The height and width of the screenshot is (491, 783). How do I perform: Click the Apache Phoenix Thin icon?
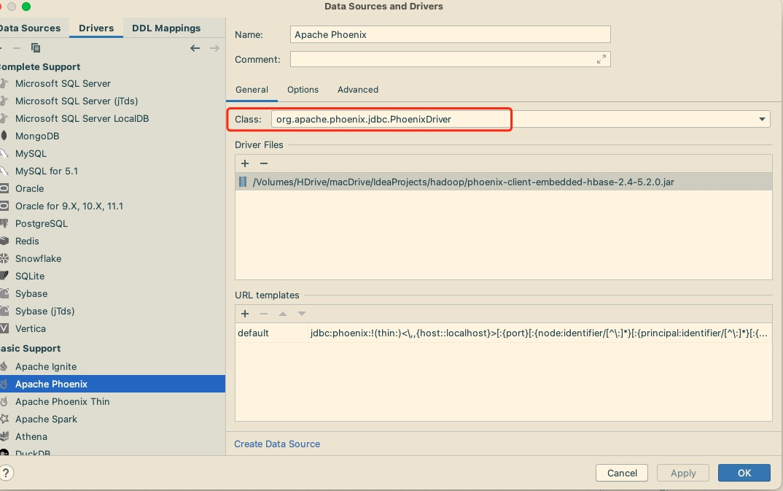(4, 401)
